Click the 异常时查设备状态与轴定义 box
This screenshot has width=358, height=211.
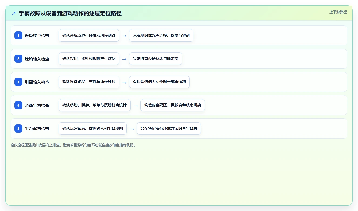(156, 59)
